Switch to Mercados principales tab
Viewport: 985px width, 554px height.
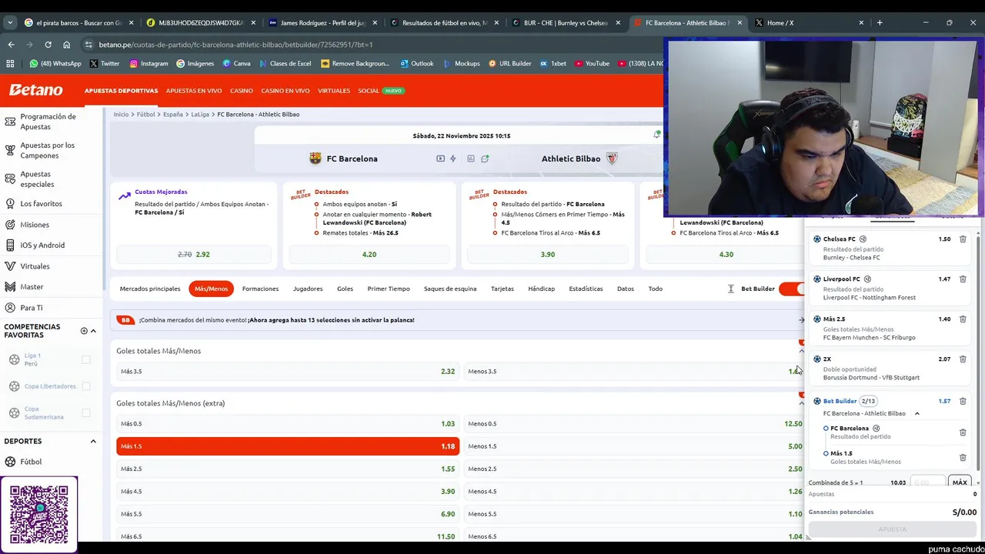coord(150,289)
